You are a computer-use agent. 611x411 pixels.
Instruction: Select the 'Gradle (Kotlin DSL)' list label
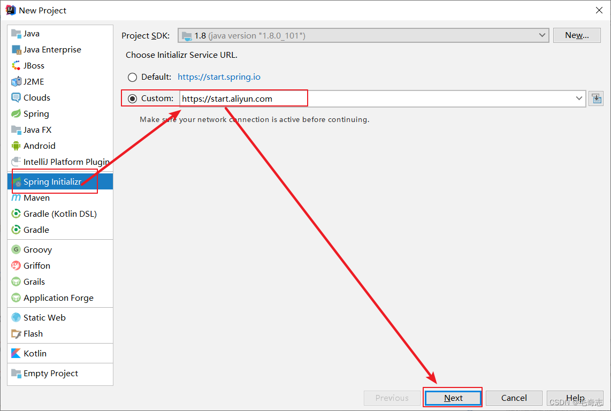click(60, 214)
